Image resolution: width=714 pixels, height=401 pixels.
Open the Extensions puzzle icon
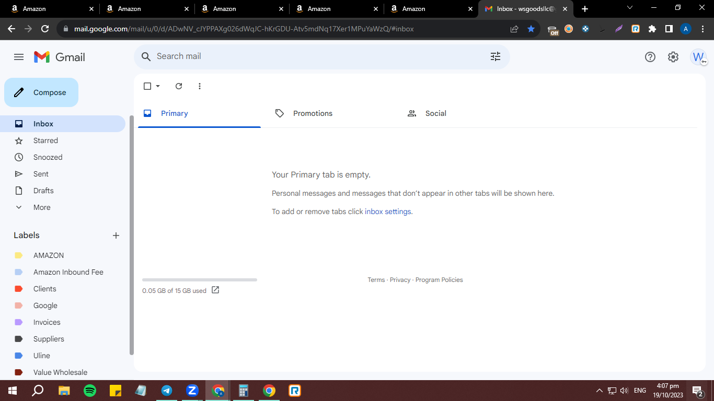[x=652, y=29]
